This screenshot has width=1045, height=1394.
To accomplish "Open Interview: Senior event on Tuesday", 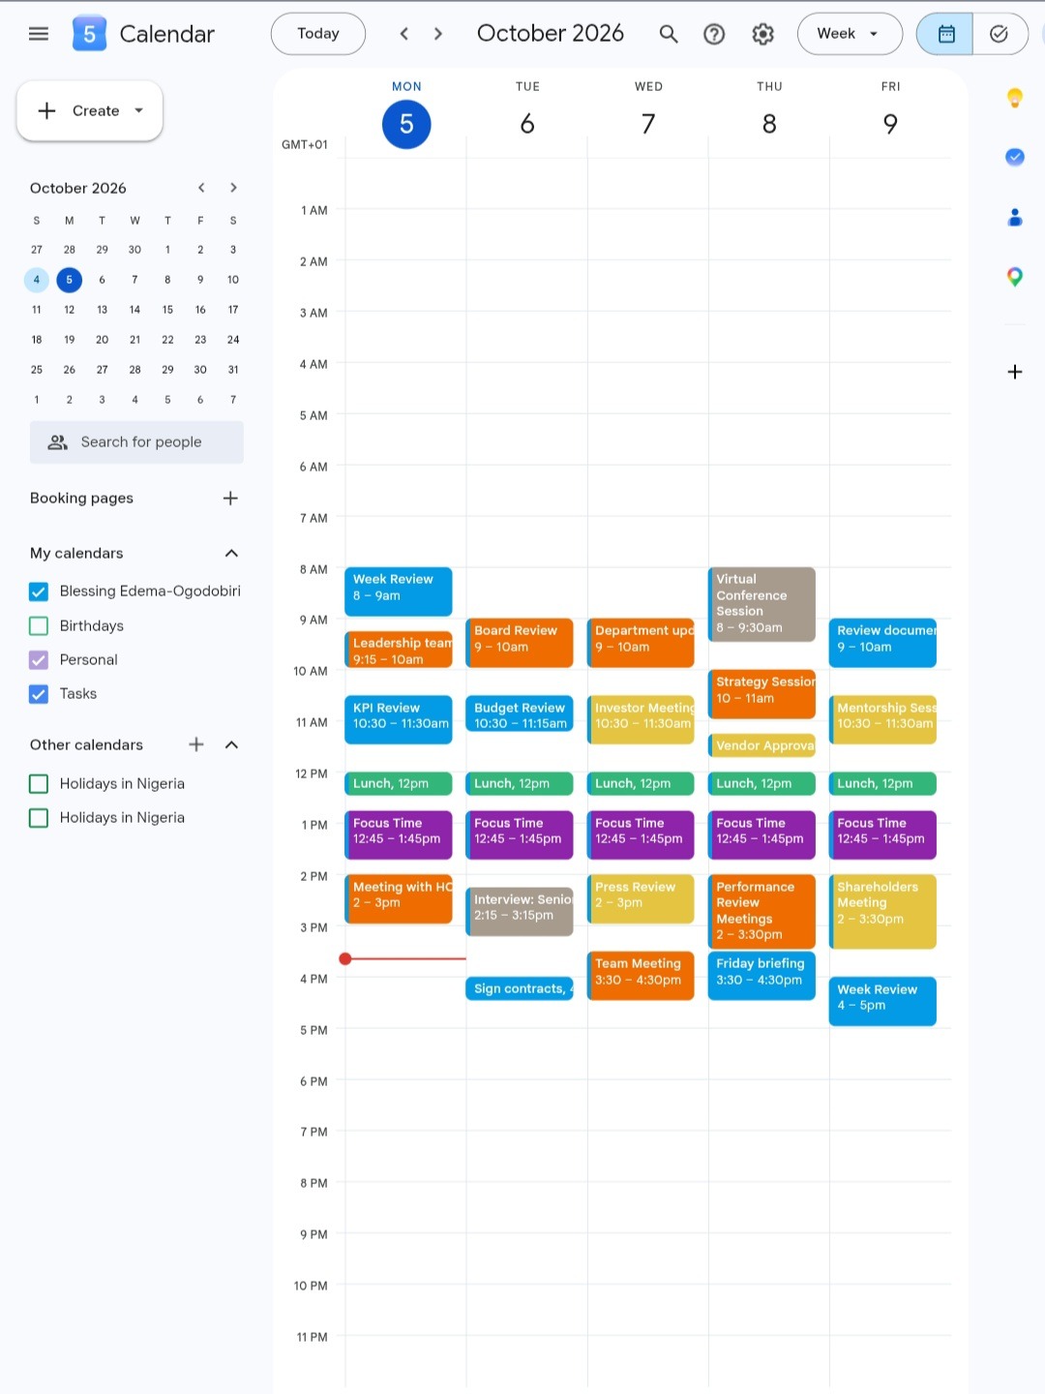I will click(520, 911).
